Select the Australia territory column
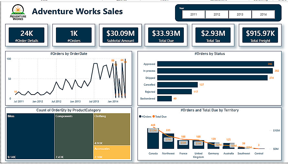 click(228, 146)
